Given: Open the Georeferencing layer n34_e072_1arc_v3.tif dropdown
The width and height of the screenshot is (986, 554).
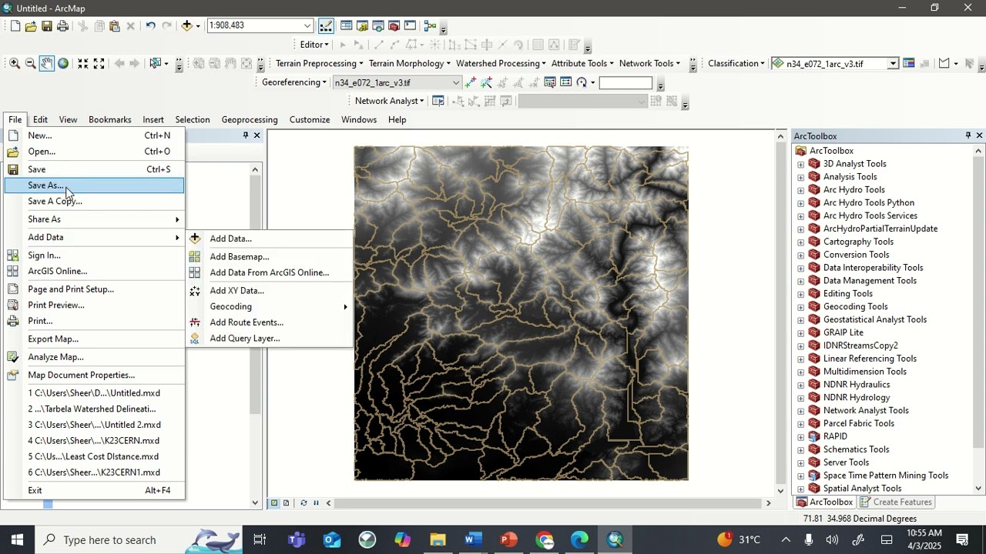Looking at the screenshot, I should (x=455, y=82).
